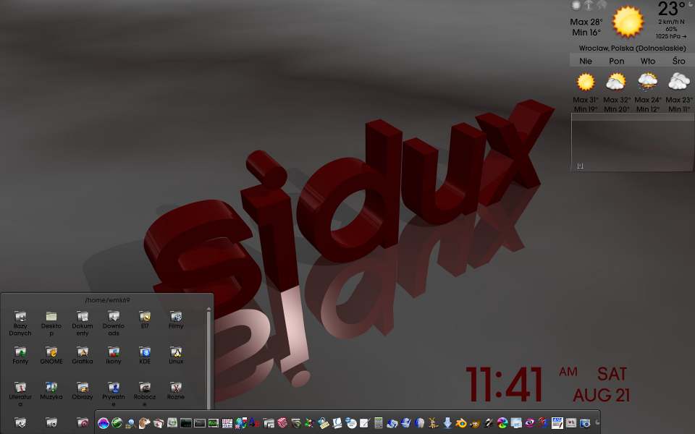The height and width of the screenshot is (434, 695).
Task: Click the Nie forecast day header
Action: point(586,61)
